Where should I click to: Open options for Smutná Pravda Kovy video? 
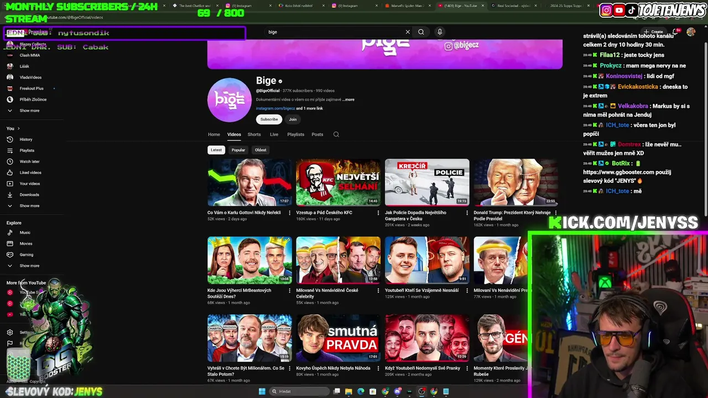pyautogui.click(x=378, y=368)
